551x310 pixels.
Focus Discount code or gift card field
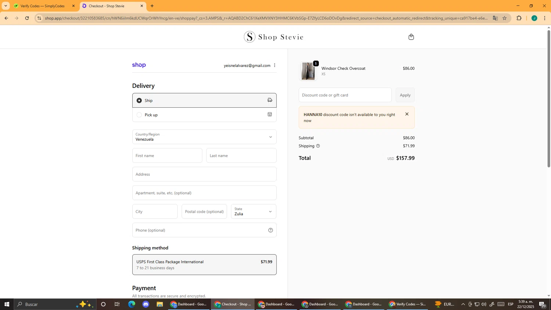345,95
